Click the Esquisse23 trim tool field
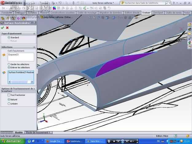 [x=21, y=57]
